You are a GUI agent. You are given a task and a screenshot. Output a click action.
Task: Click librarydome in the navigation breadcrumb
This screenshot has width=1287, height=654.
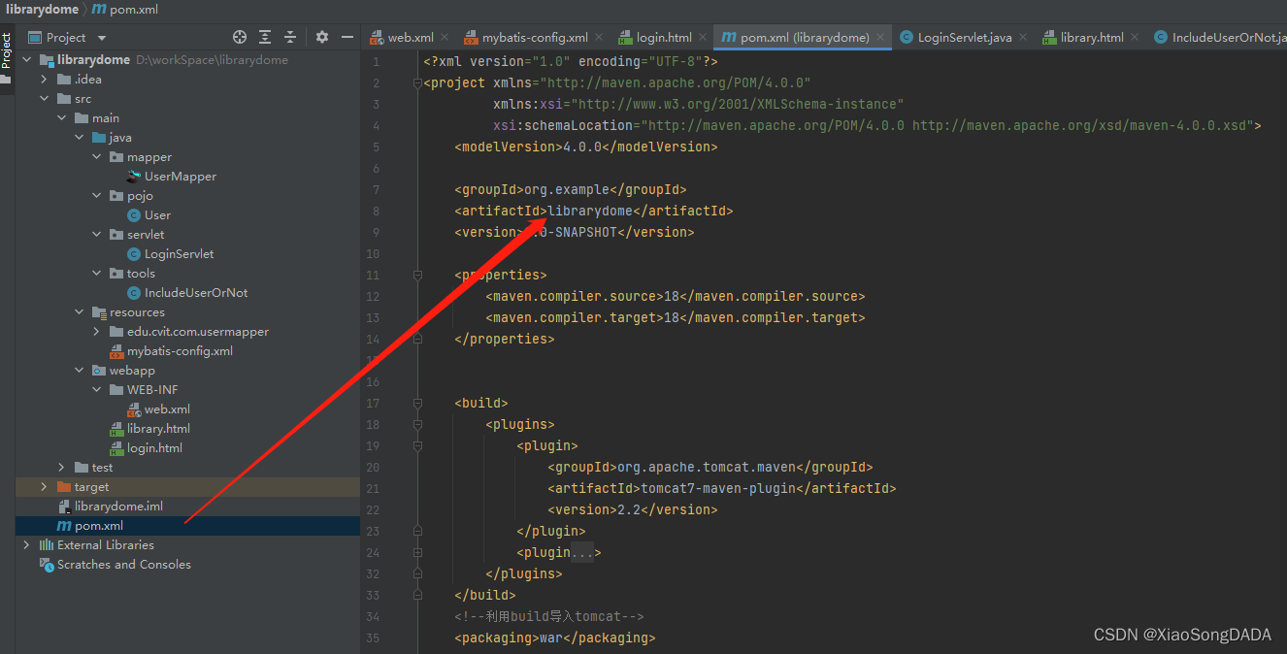[x=42, y=9]
